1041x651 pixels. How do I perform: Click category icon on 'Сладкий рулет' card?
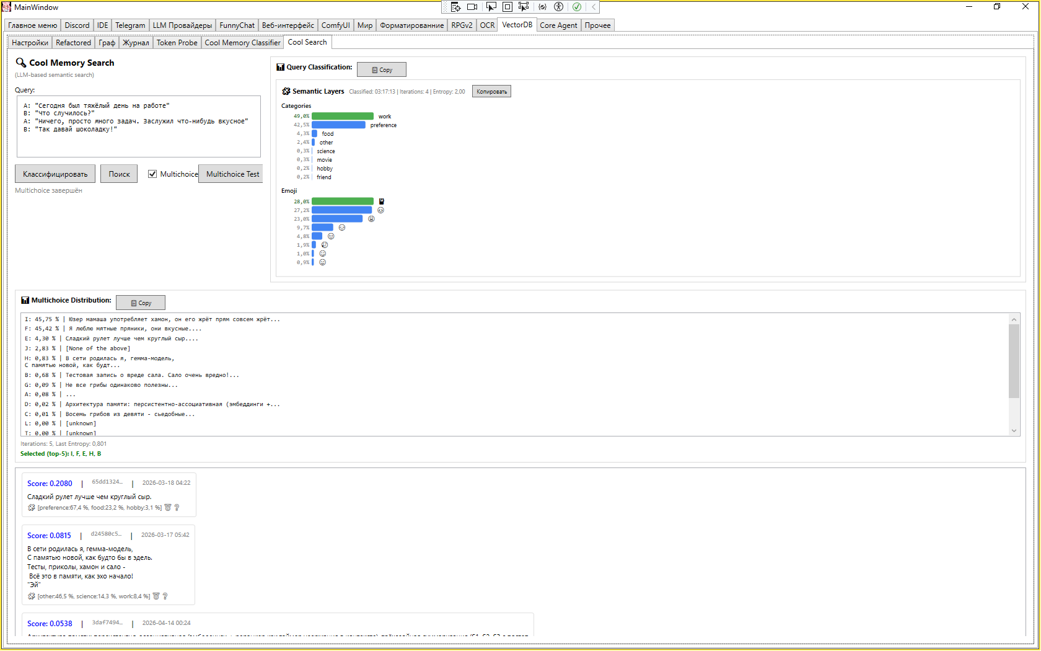point(31,507)
